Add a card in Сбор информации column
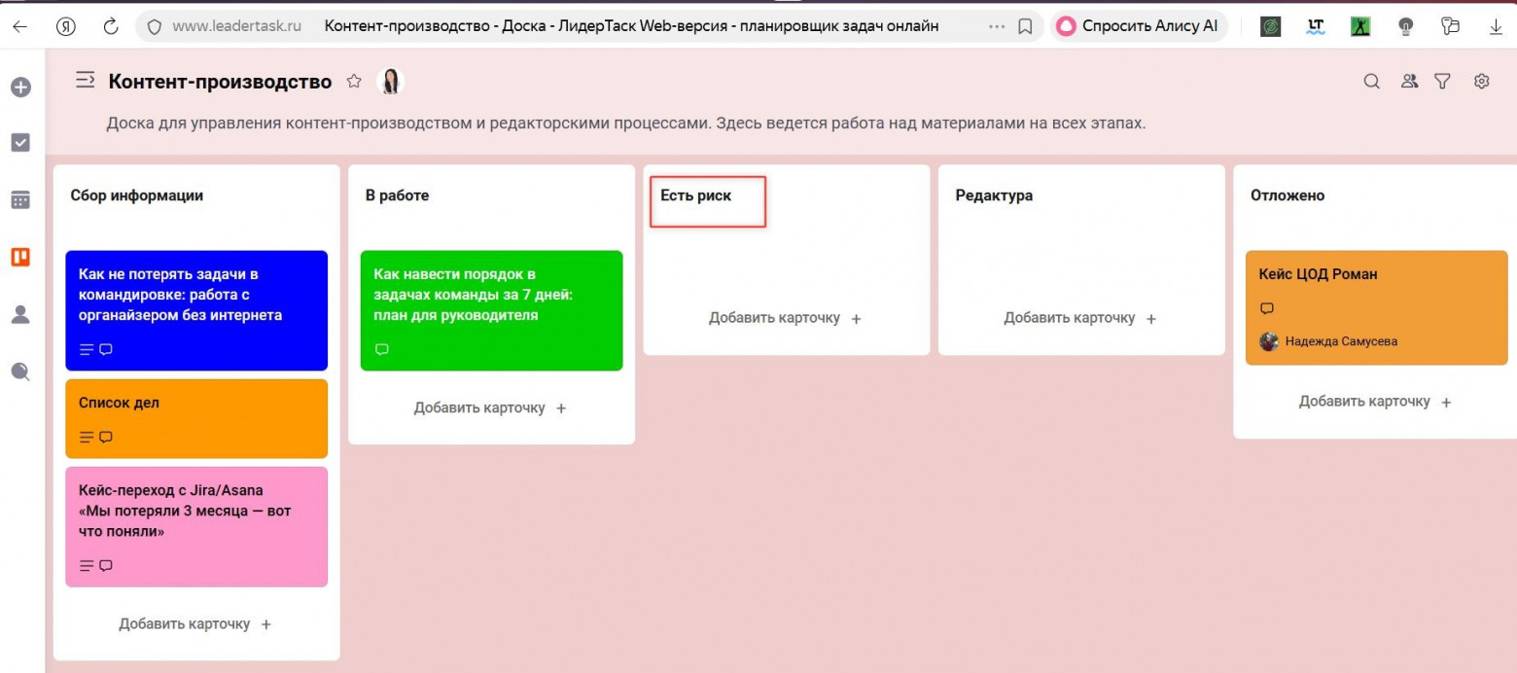The height and width of the screenshot is (673, 1517). pos(195,623)
